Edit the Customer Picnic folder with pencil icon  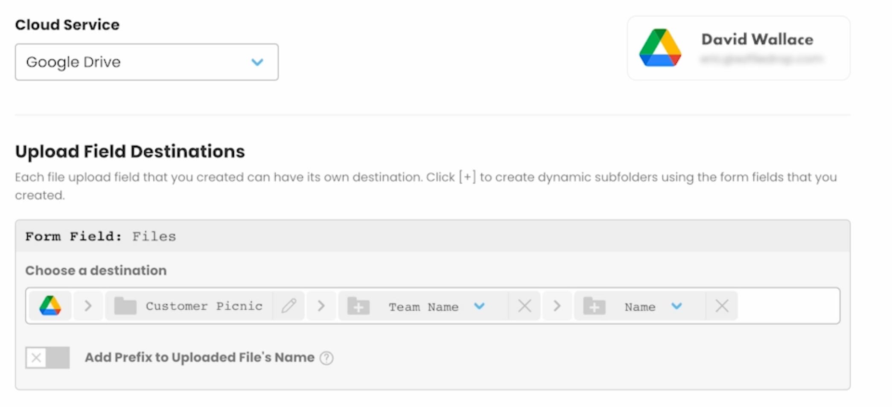pyautogui.click(x=289, y=306)
